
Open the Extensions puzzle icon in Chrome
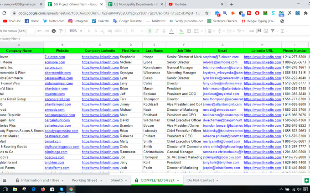tap(305, 13)
